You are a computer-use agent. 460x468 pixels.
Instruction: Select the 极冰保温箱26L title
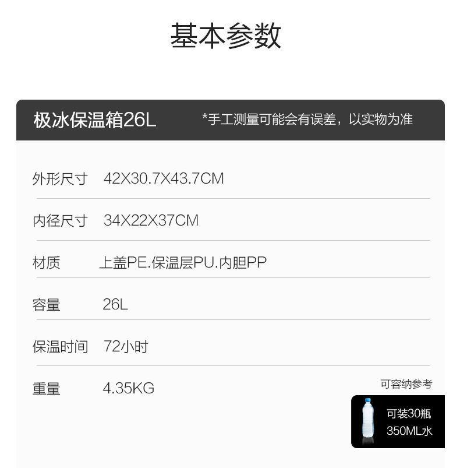[x=95, y=120]
